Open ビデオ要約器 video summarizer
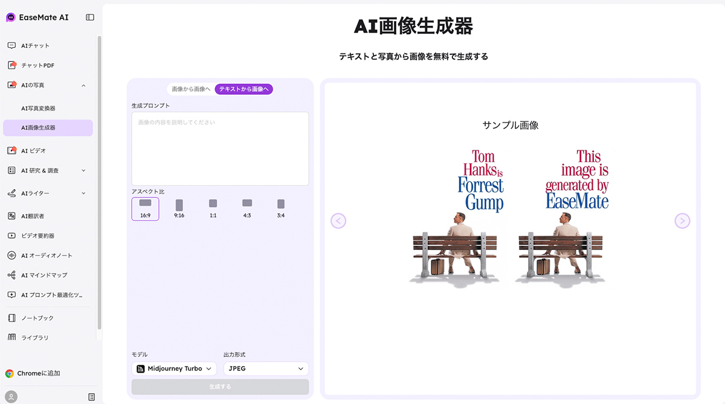Screen dimensions: 725x404 (x=37, y=236)
